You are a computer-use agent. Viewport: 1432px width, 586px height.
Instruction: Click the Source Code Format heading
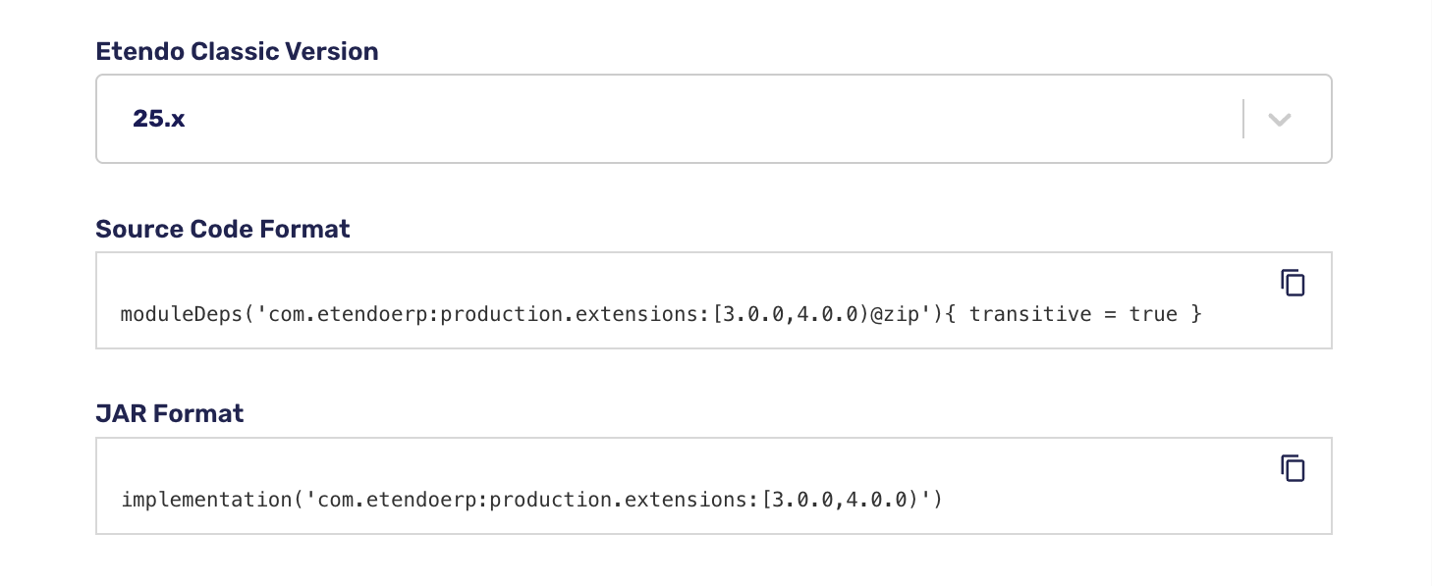coord(223,229)
